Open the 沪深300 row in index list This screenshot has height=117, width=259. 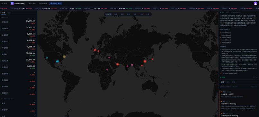[x=18, y=41]
